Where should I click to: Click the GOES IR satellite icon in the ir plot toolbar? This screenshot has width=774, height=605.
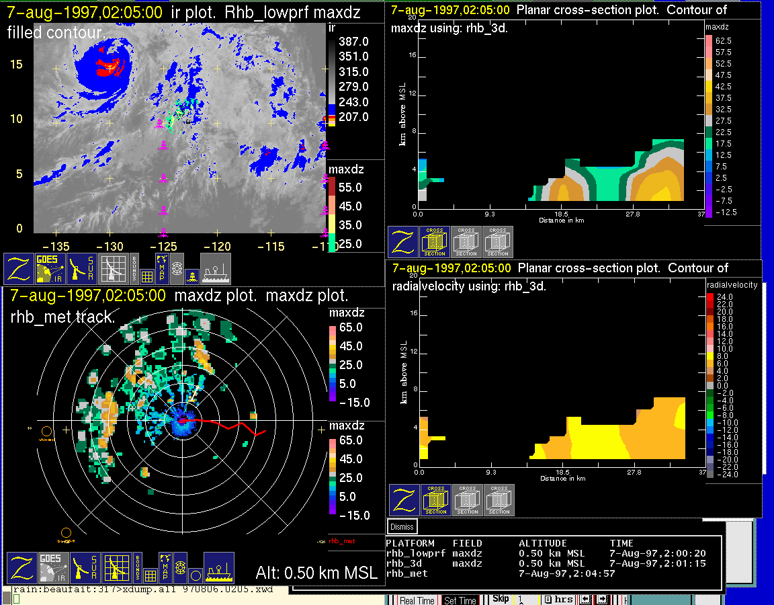point(51,269)
